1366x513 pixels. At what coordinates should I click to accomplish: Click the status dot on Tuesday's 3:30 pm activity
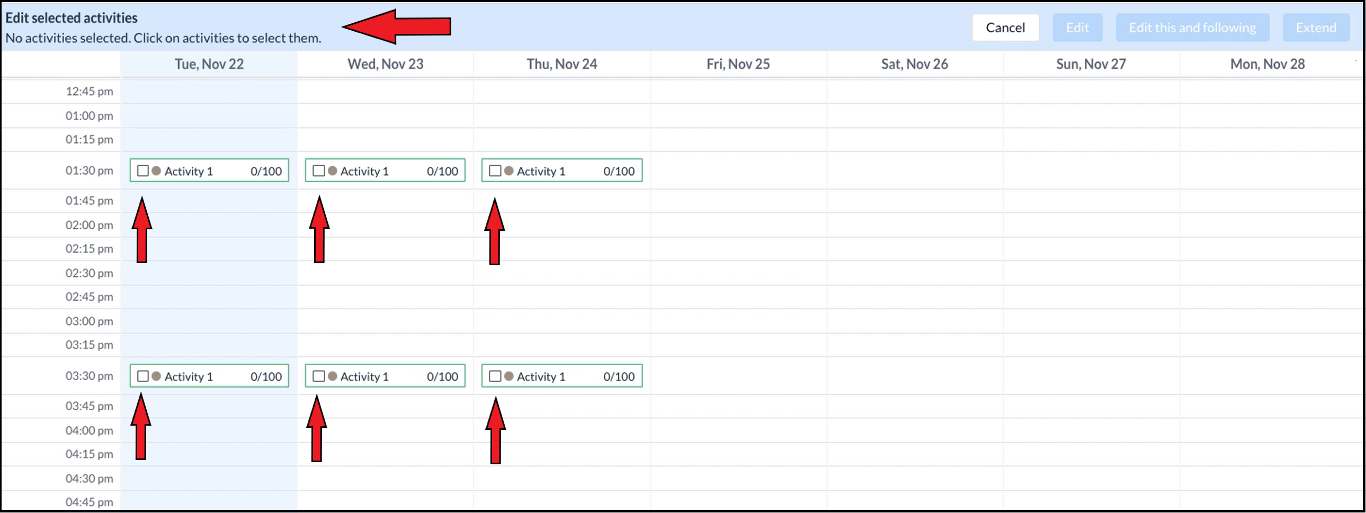155,376
